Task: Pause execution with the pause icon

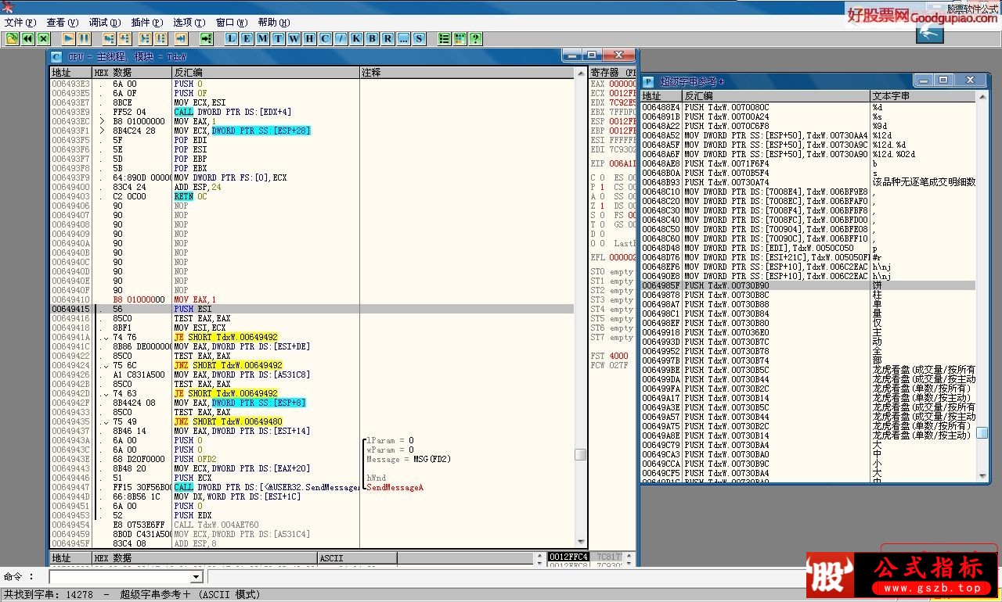Action: pyautogui.click(x=84, y=38)
